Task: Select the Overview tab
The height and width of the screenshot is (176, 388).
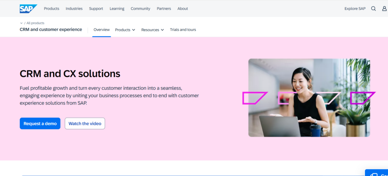Action: pos(102,30)
